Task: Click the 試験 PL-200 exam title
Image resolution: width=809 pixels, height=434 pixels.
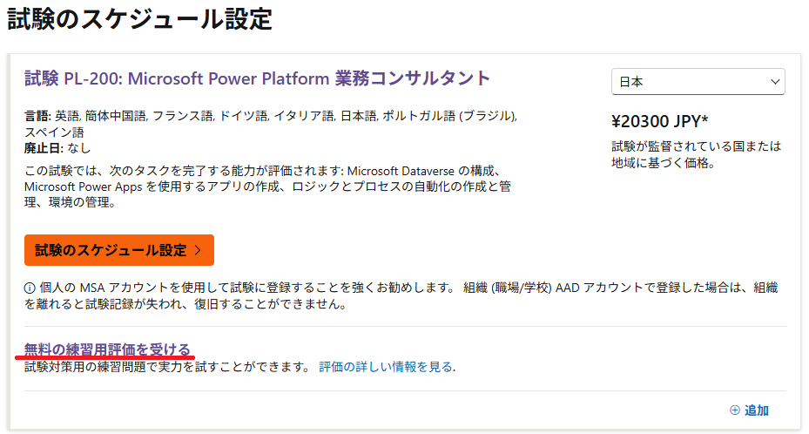Action: click(x=258, y=78)
